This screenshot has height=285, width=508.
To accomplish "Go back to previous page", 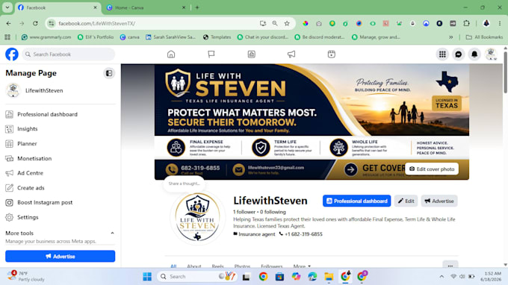I will [9, 23].
